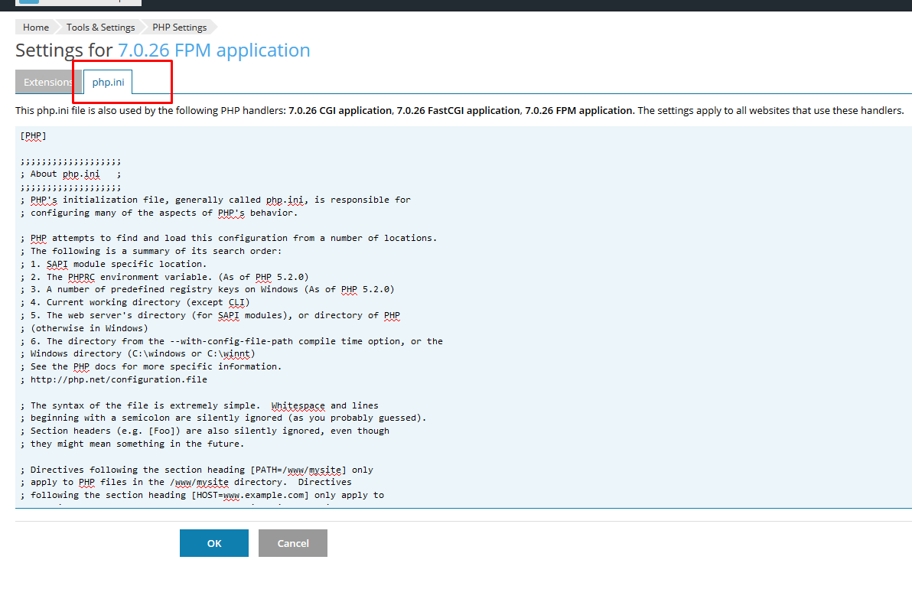
Task: Click the 'Windows directory (C:\windows or C:\winnt)' line
Action: pyautogui.click(x=142, y=353)
